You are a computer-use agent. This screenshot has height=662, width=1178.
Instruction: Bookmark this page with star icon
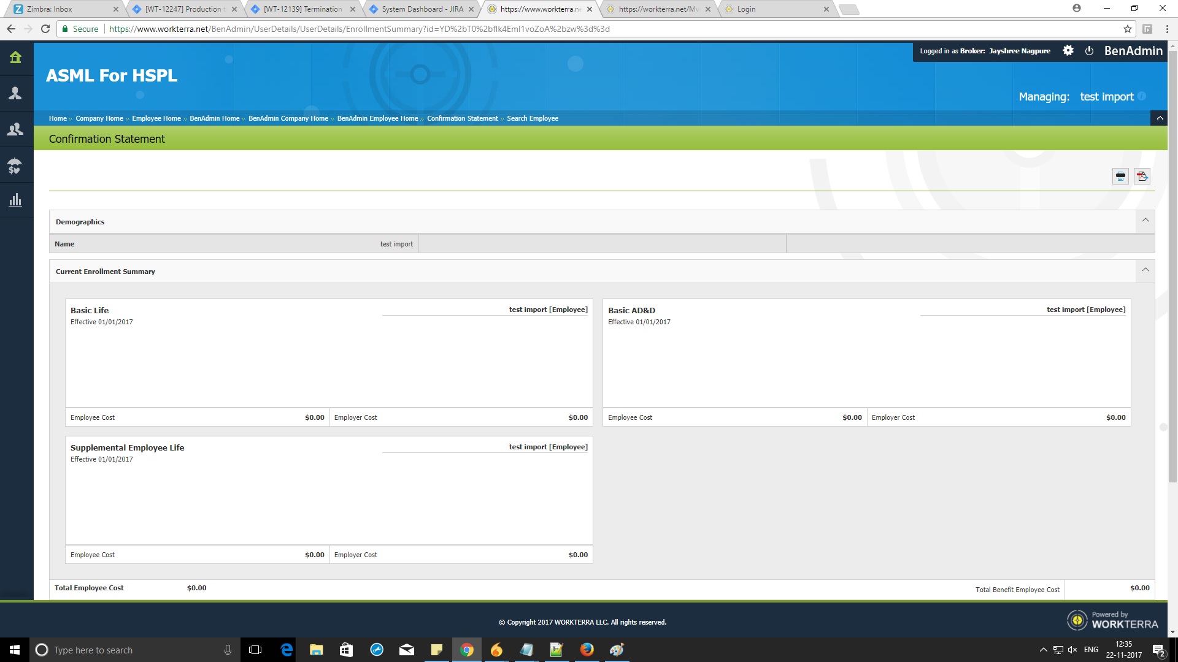pyautogui.click(x=1127, y=29)
